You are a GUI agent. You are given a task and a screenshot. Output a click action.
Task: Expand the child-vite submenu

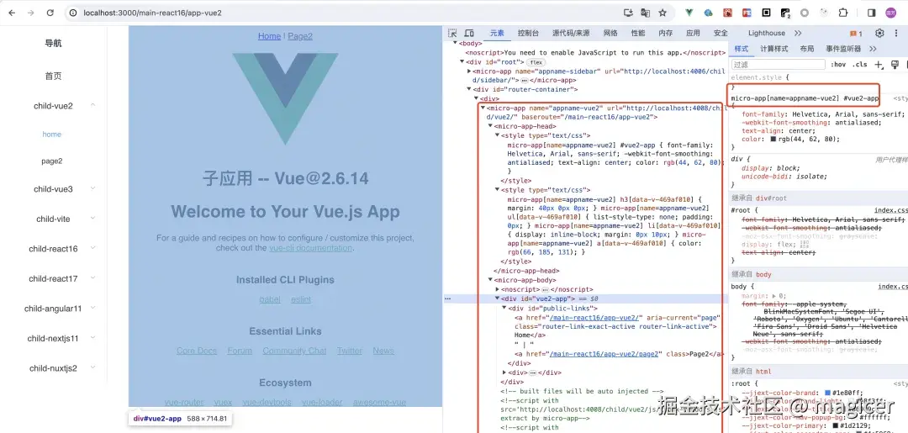tap(92, 219)
